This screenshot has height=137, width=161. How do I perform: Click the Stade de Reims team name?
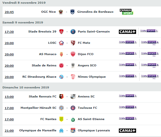coord(44,65)
